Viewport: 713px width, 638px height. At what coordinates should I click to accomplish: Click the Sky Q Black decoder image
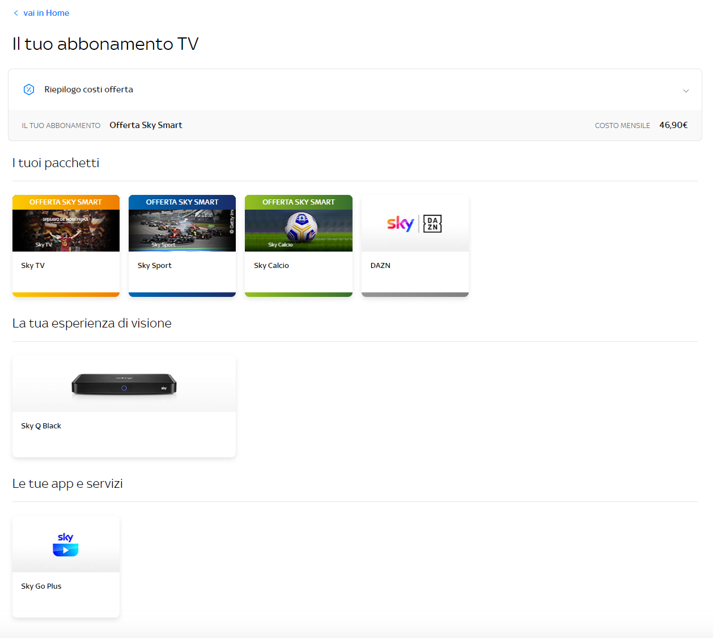124,385
